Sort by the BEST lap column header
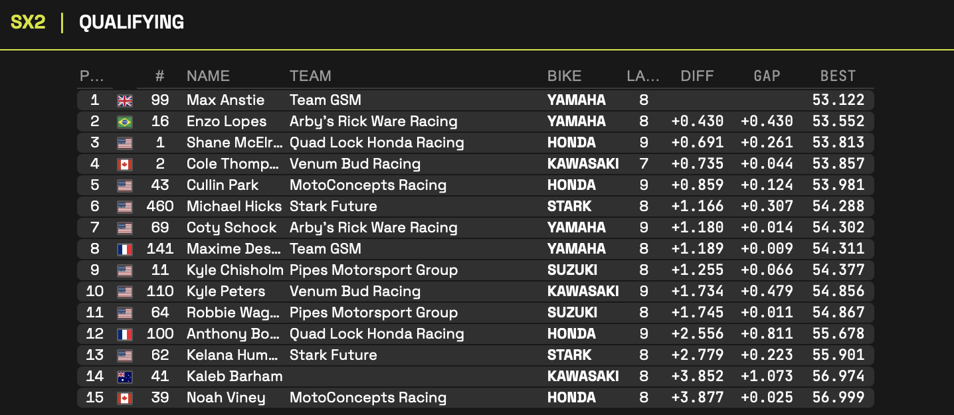The height and width of the screenshot is (415, 954). click(x=838, y=76)
